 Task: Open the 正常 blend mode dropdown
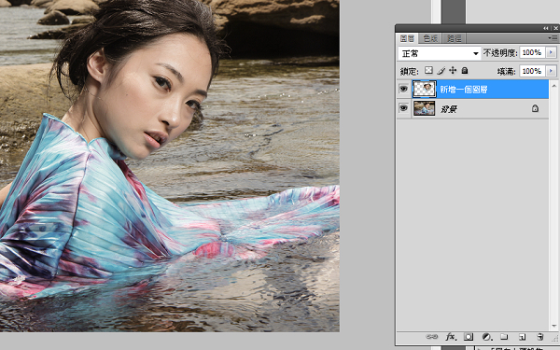tap(440, 53)
